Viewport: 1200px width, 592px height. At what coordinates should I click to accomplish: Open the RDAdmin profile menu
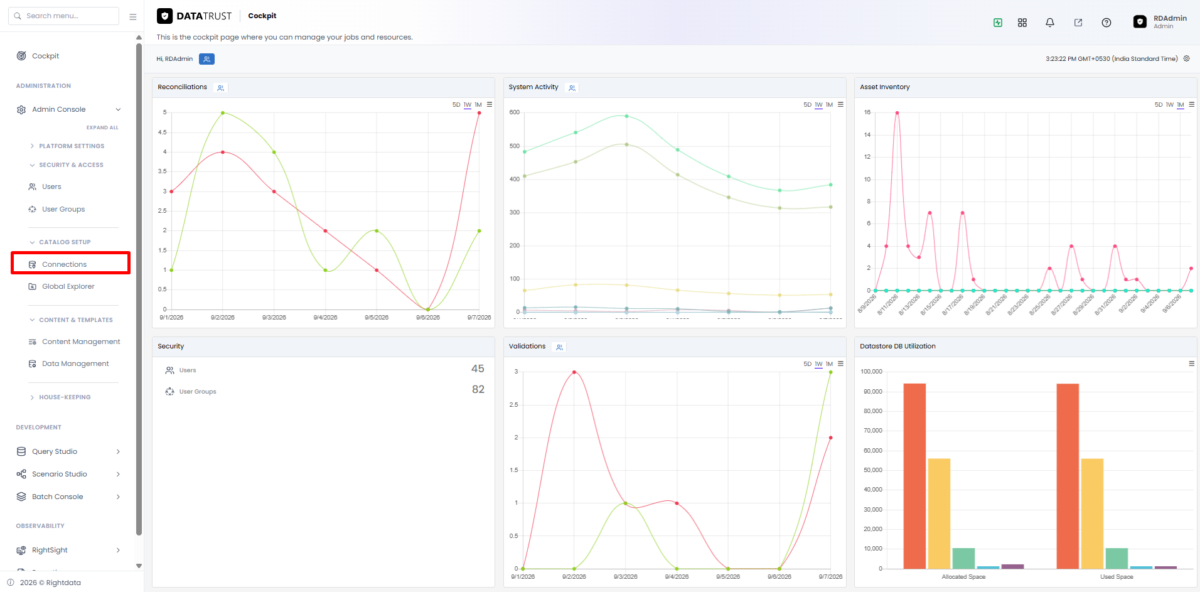(1160, 22)
